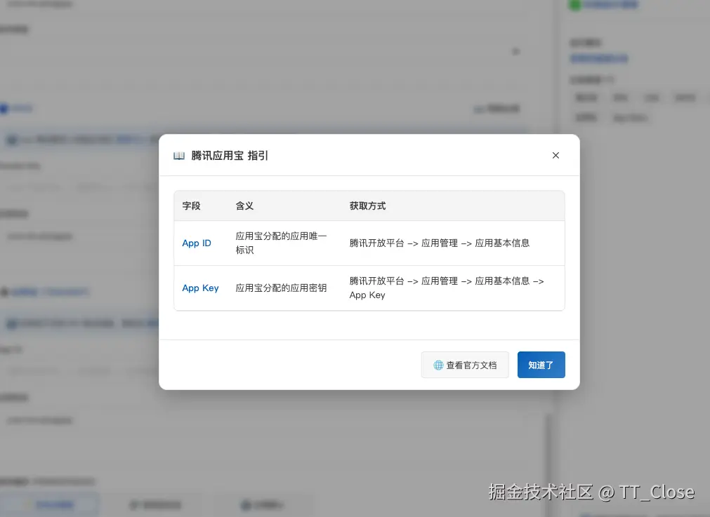Select the App Key field name
The width and height of the screenshot is (710, 517).
(200, 288)
